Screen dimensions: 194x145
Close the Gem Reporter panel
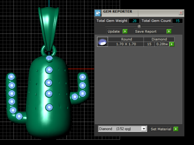(x=181, y=13)
